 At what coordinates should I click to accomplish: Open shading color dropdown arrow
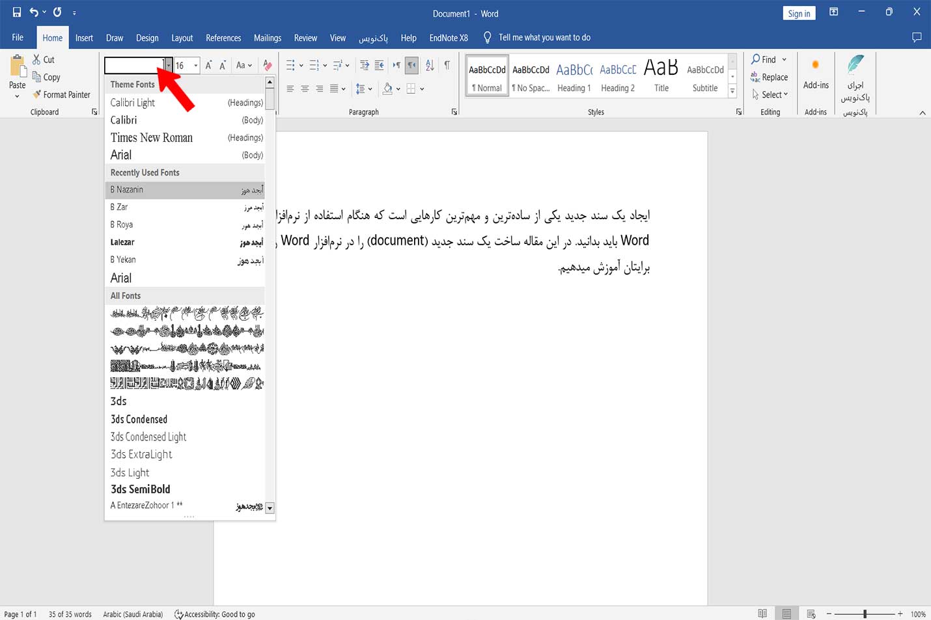398,88
